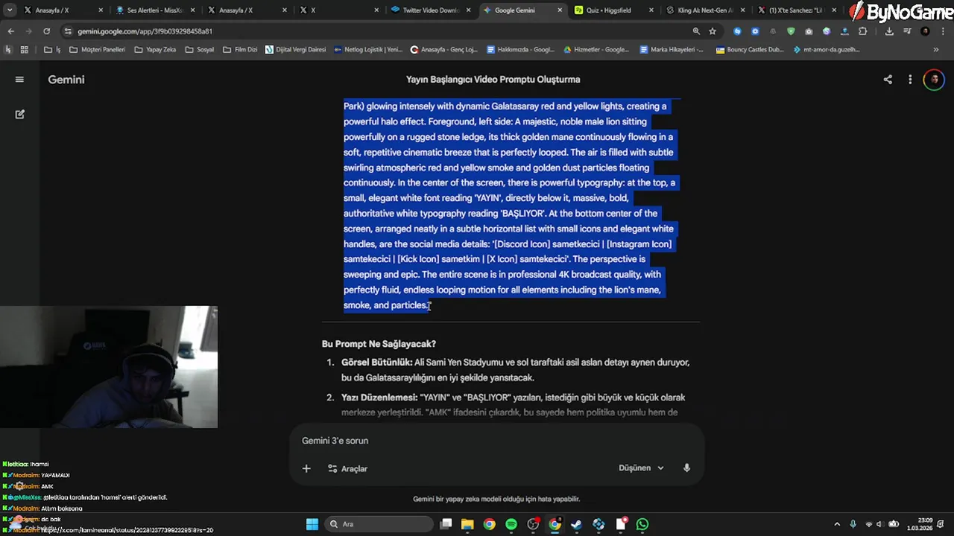The width and height of the screenshot is (954, 536).
Task: Open the Gemini main menu hamburger icon
Action: (19, 80)
